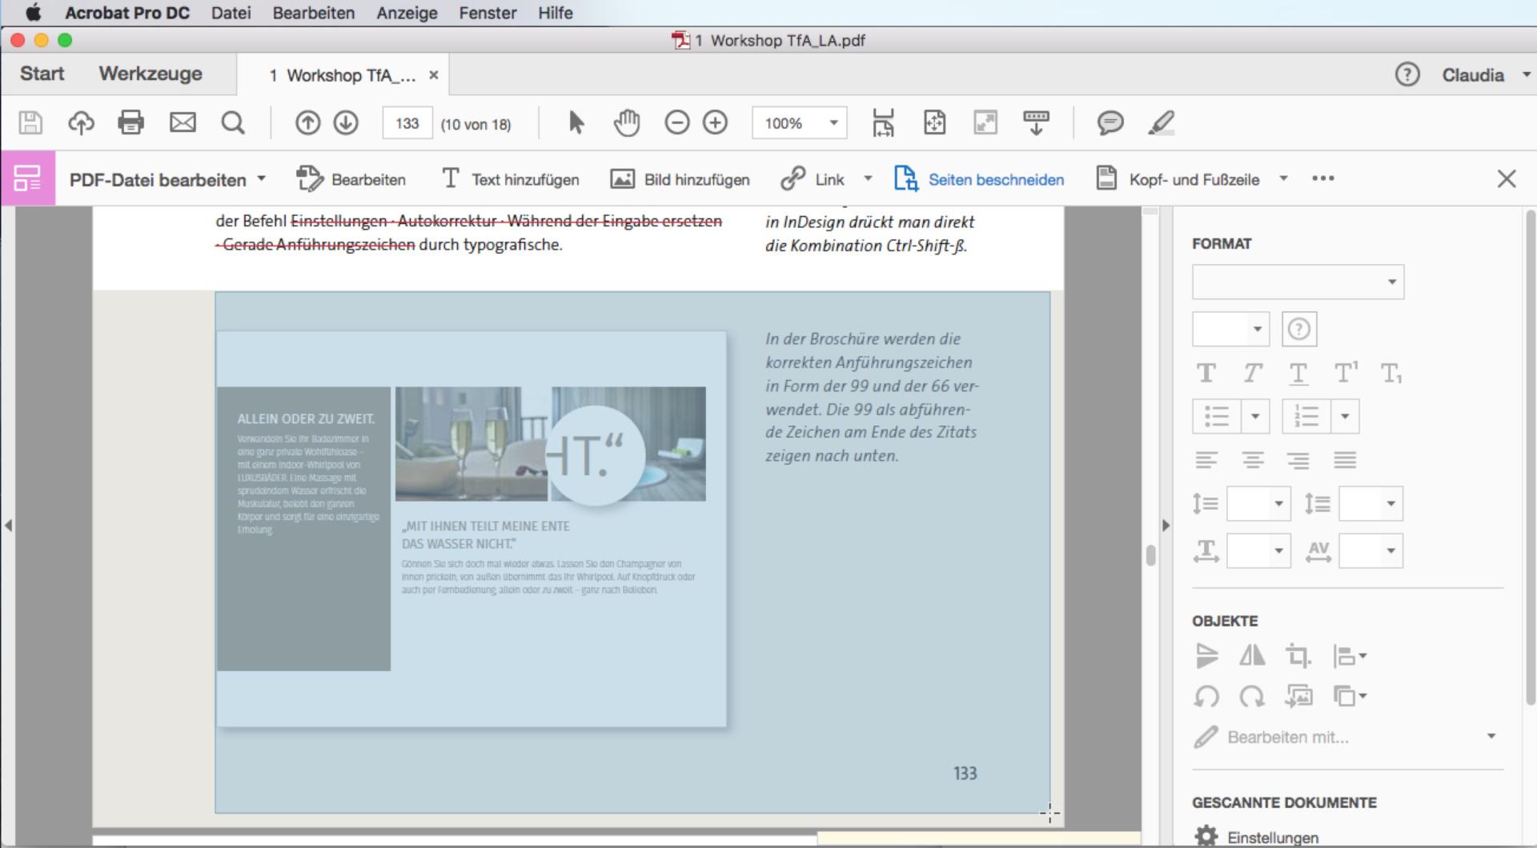This screenshot has width=1537, height=848.
Task: Select the highlight pen tool
Action: coord(1162,122)
